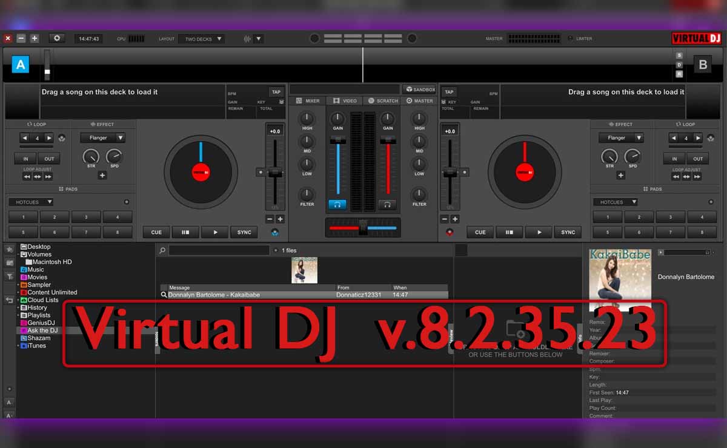Open the Virtual DJ settings gear
This screenshot has height=448, width=727.
tap(57, 38)
